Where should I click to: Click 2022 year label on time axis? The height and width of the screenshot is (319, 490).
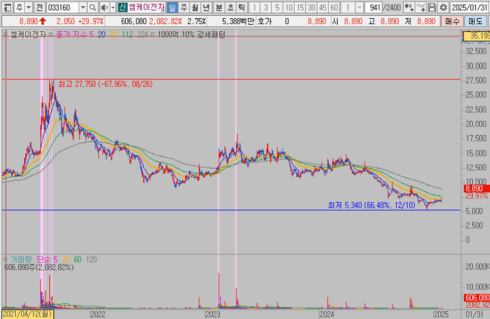click(x=98, y=314)
